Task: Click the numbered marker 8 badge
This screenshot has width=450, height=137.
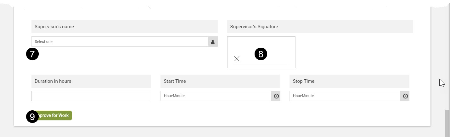Action: coord(261,54)
